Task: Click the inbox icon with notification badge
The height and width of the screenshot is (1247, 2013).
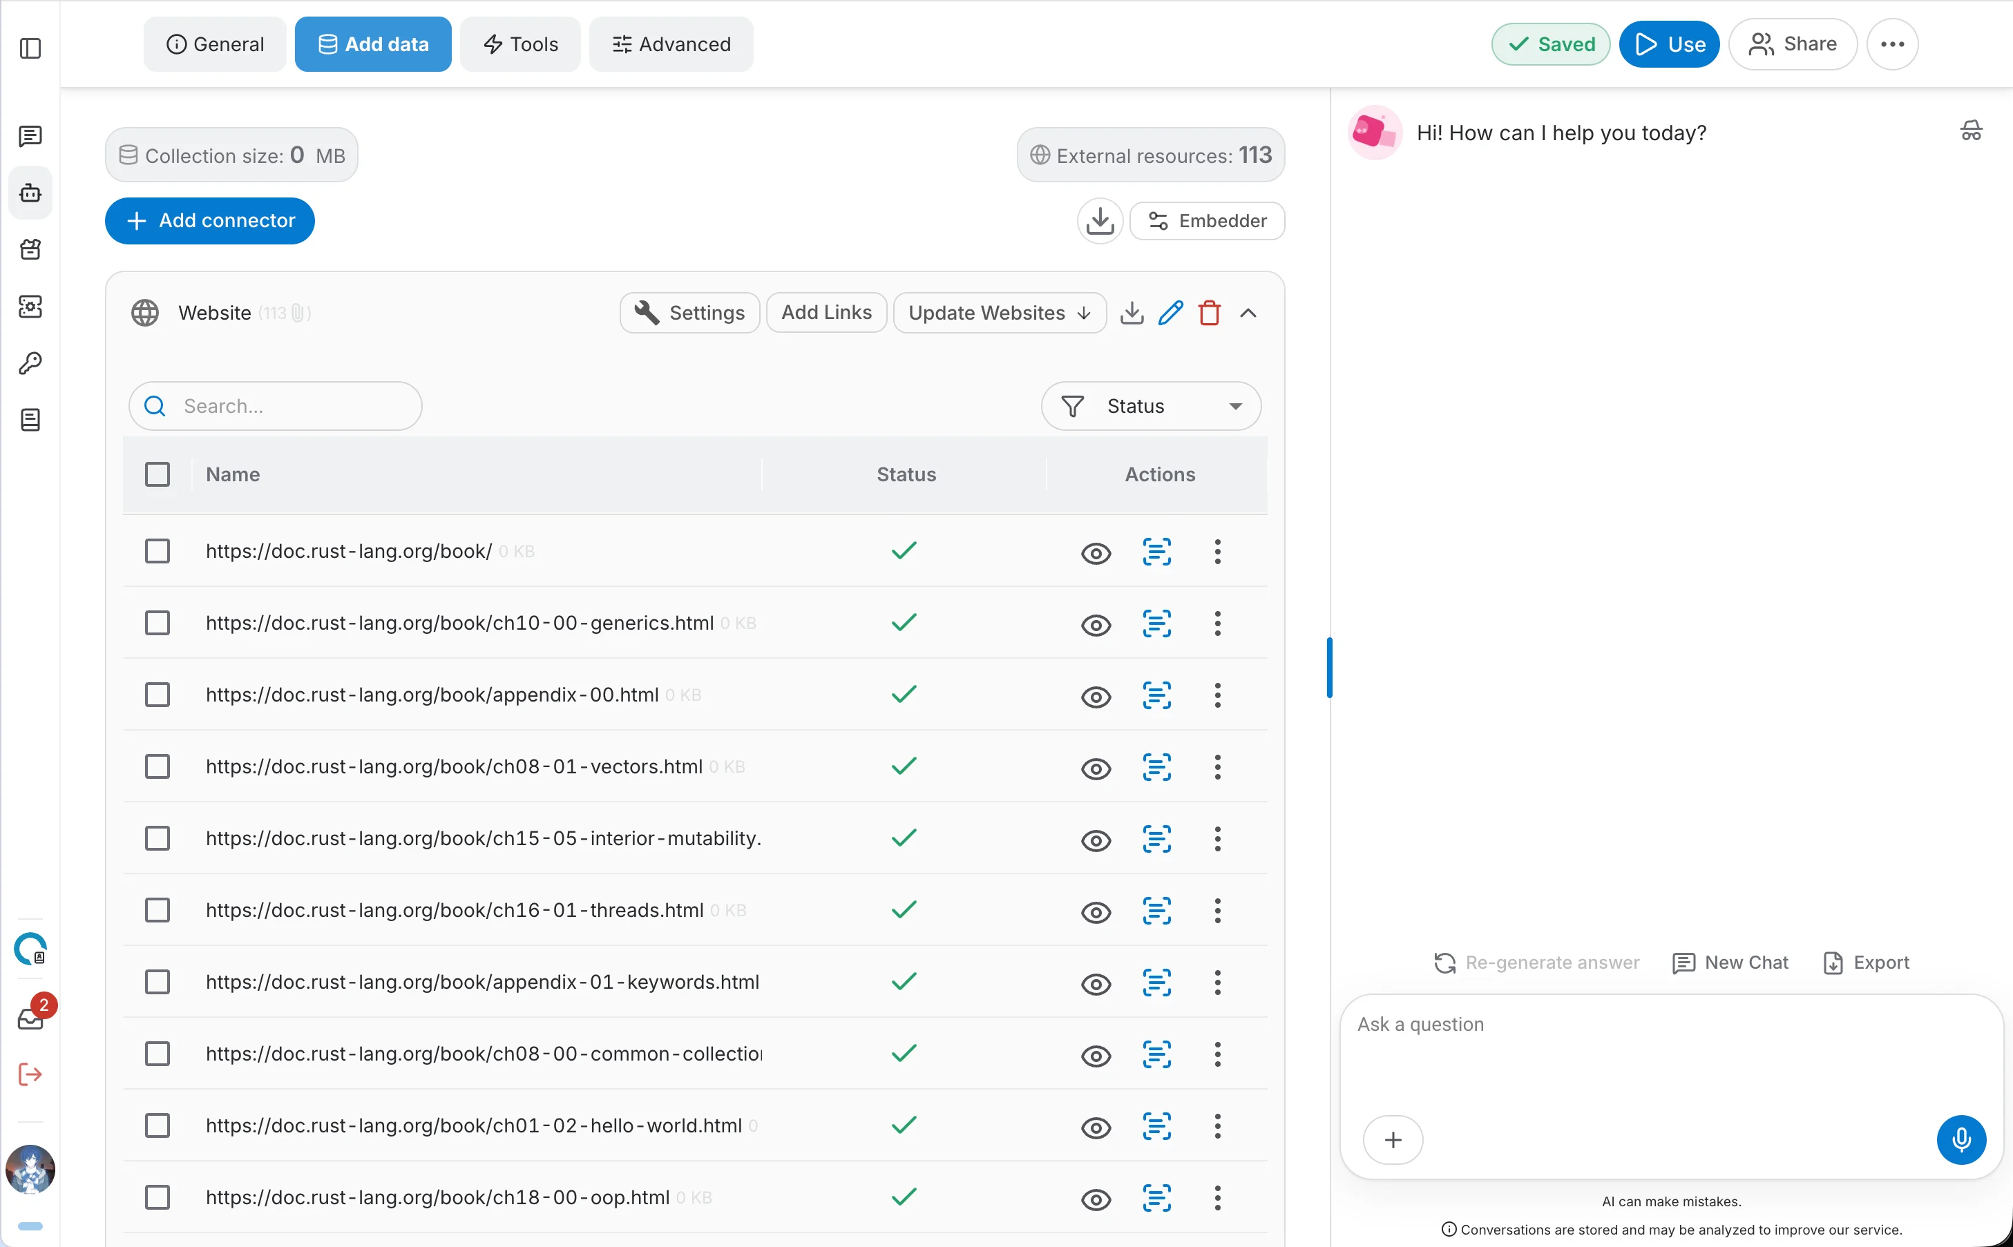Action: [x=30, y=1019]
